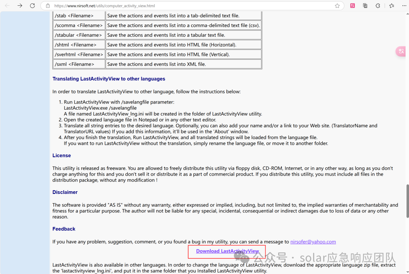409x274 pixels.
Task: Click the pink floating widget on the right edge
Action: (x=401, y=51)
